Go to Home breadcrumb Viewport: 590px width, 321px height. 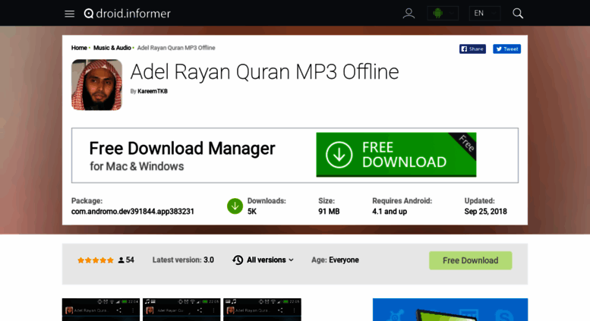(x=79, y=48)
